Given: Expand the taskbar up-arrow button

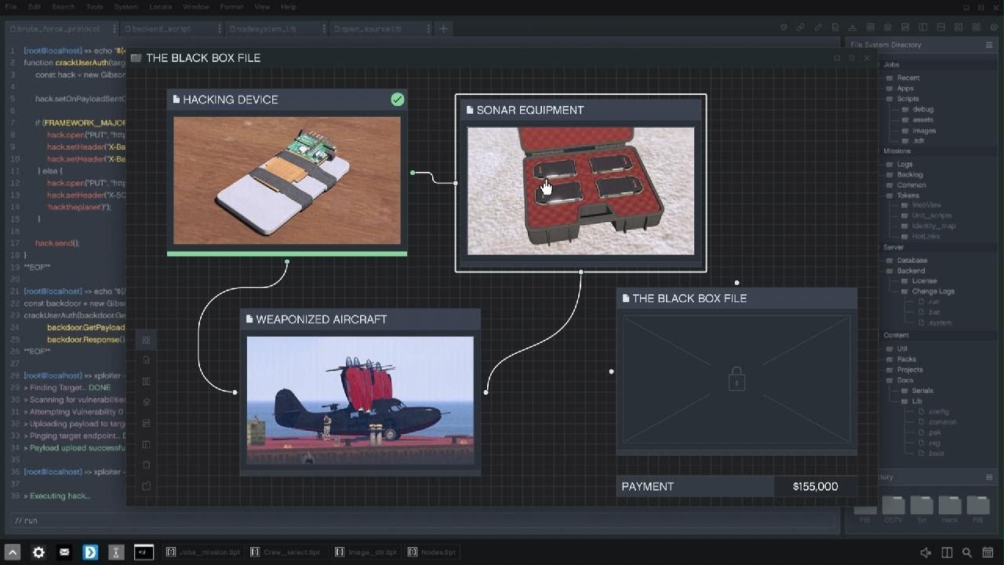Looking at the screenshot, I should click(x=13, y=552).
